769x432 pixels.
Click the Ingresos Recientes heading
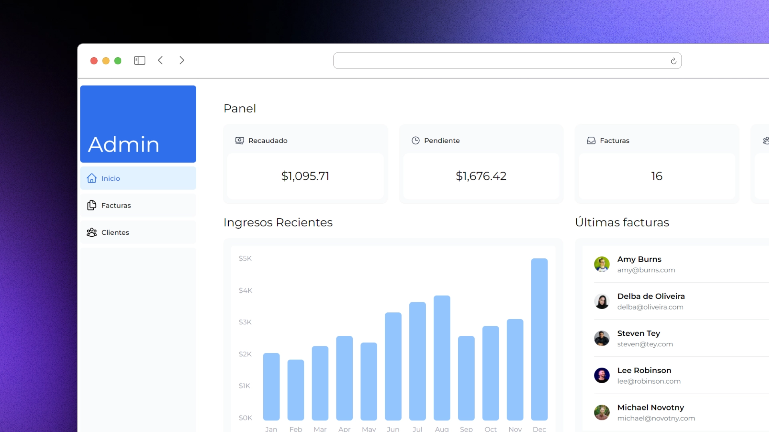pos(278,222)
